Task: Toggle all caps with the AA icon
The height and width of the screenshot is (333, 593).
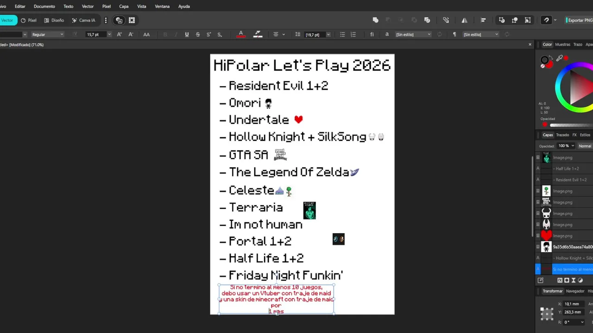Action: point(146,35)
